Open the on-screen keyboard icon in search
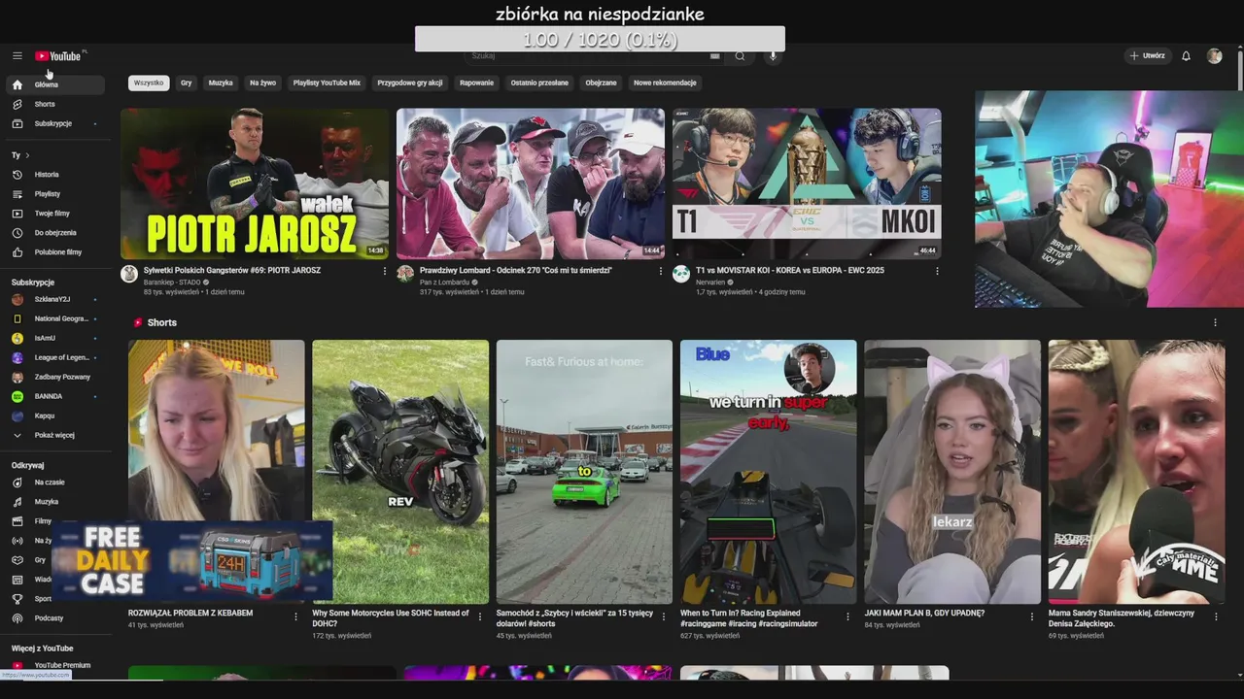1244x699 pixels. (x=715, y=55)
